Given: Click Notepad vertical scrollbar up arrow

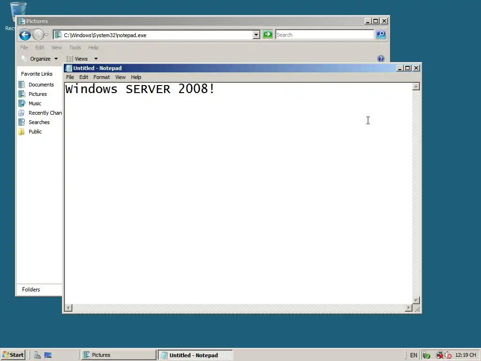Looking at the screenshot, I should [416, 86].
